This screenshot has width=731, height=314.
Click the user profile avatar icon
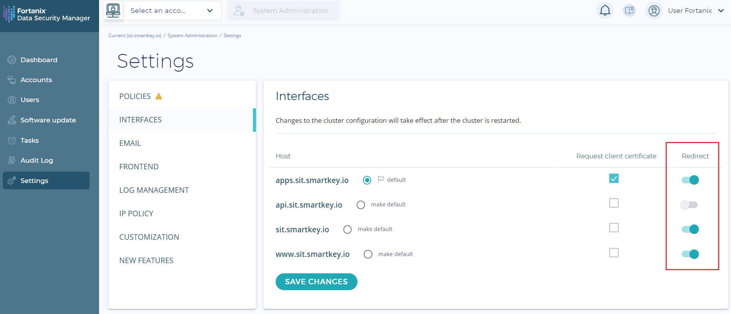pyautogui.click(x=654, y=11)
